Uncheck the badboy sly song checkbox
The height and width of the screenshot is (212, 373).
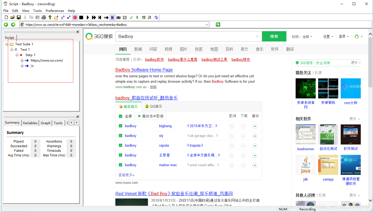pyautogui.click(x=121, y=136)
